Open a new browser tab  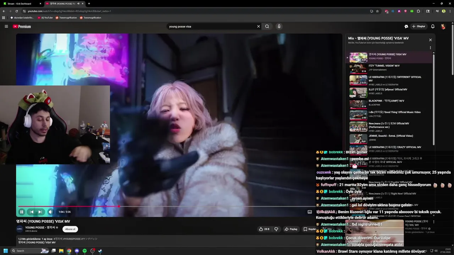tap(89, 4)
